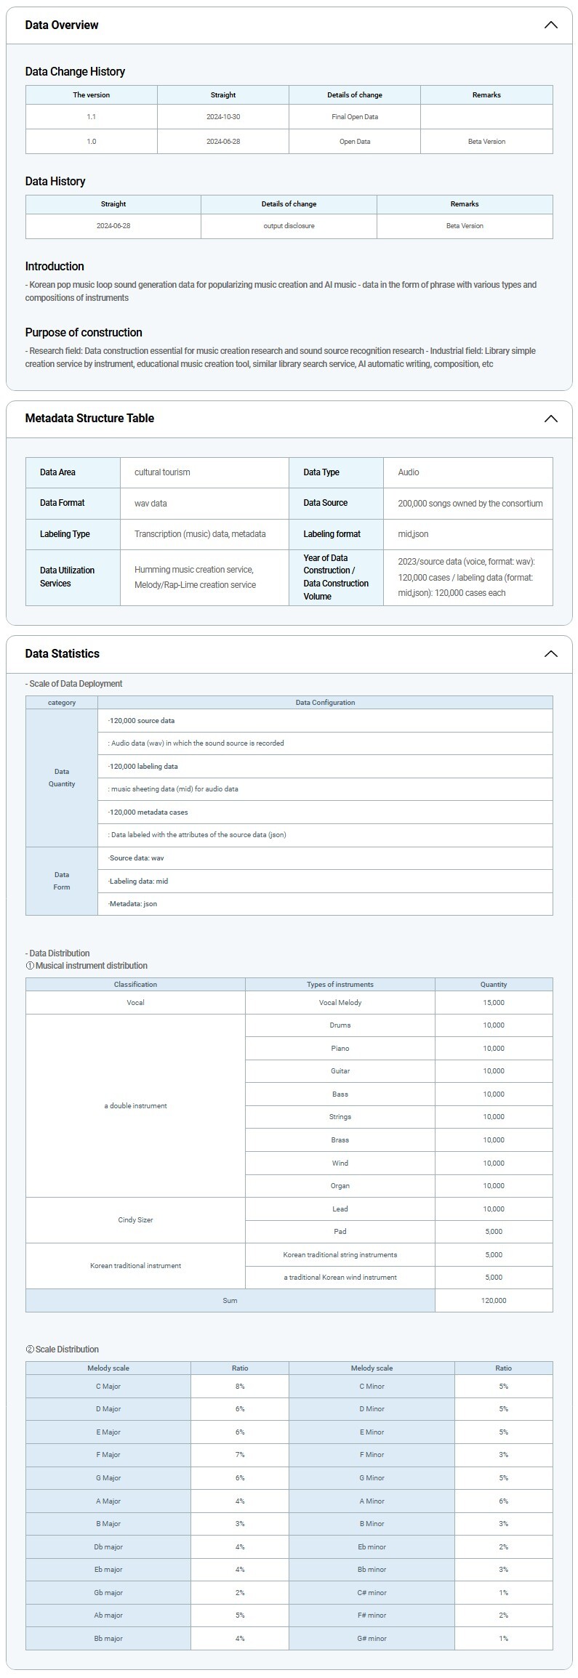Click the Sum row label
This screenshot has height=1678, width=578.
click(x=230, y=1301)
